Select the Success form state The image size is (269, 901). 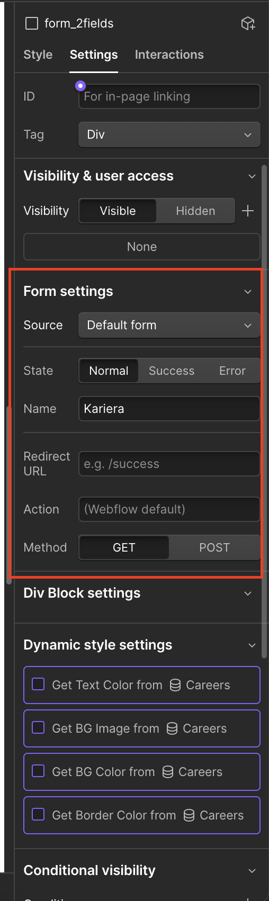171,371
